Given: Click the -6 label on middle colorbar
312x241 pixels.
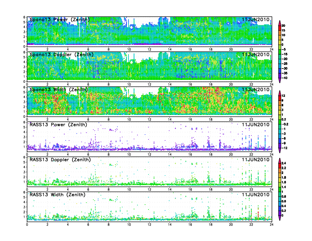Looking at the screenshot, I should (284, 138).
